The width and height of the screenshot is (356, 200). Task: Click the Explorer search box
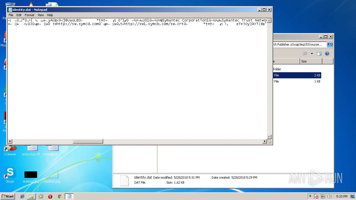pos(300,44)
